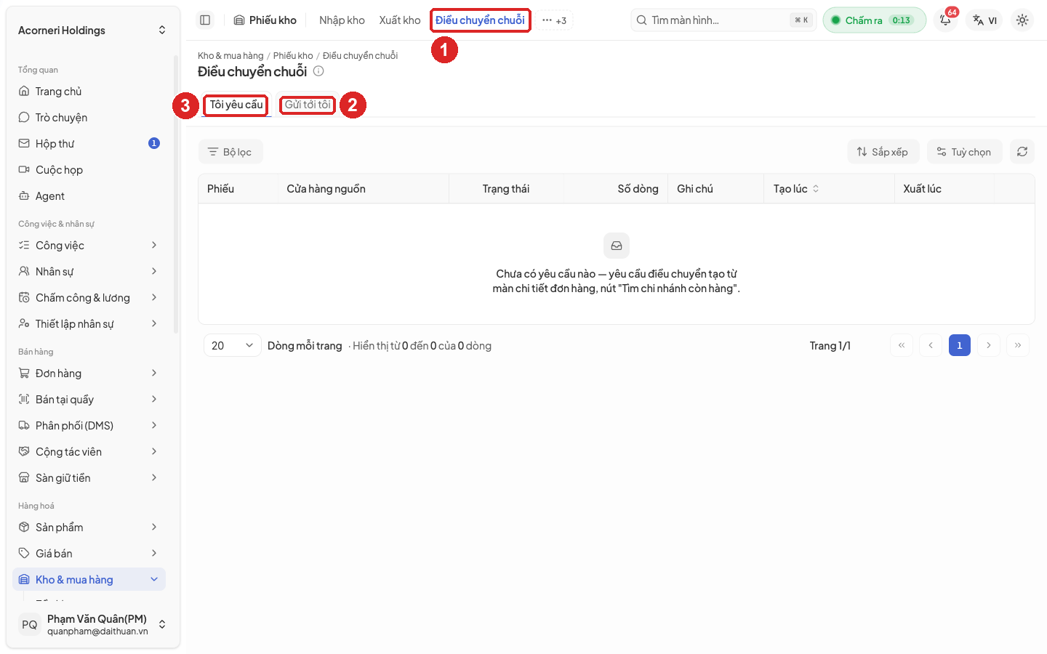Expand Chấm công & lương section

[x=89, y=298]
